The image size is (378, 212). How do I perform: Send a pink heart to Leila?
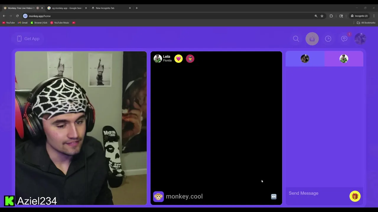178,59
